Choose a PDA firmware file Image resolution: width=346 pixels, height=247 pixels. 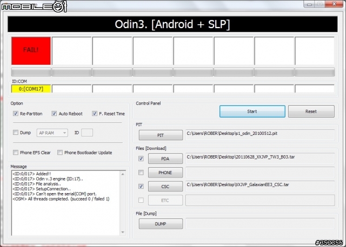[x=165, y=159]
